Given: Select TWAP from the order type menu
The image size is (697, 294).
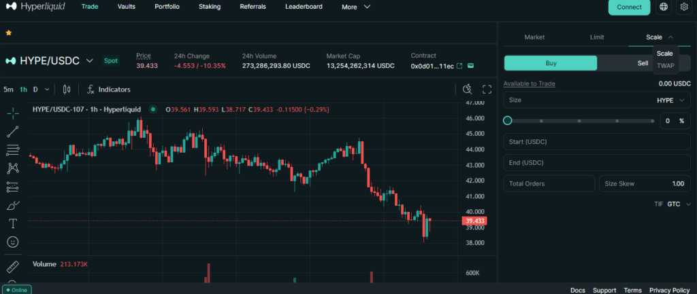Looking at the screenshot, I should point(665,66).
